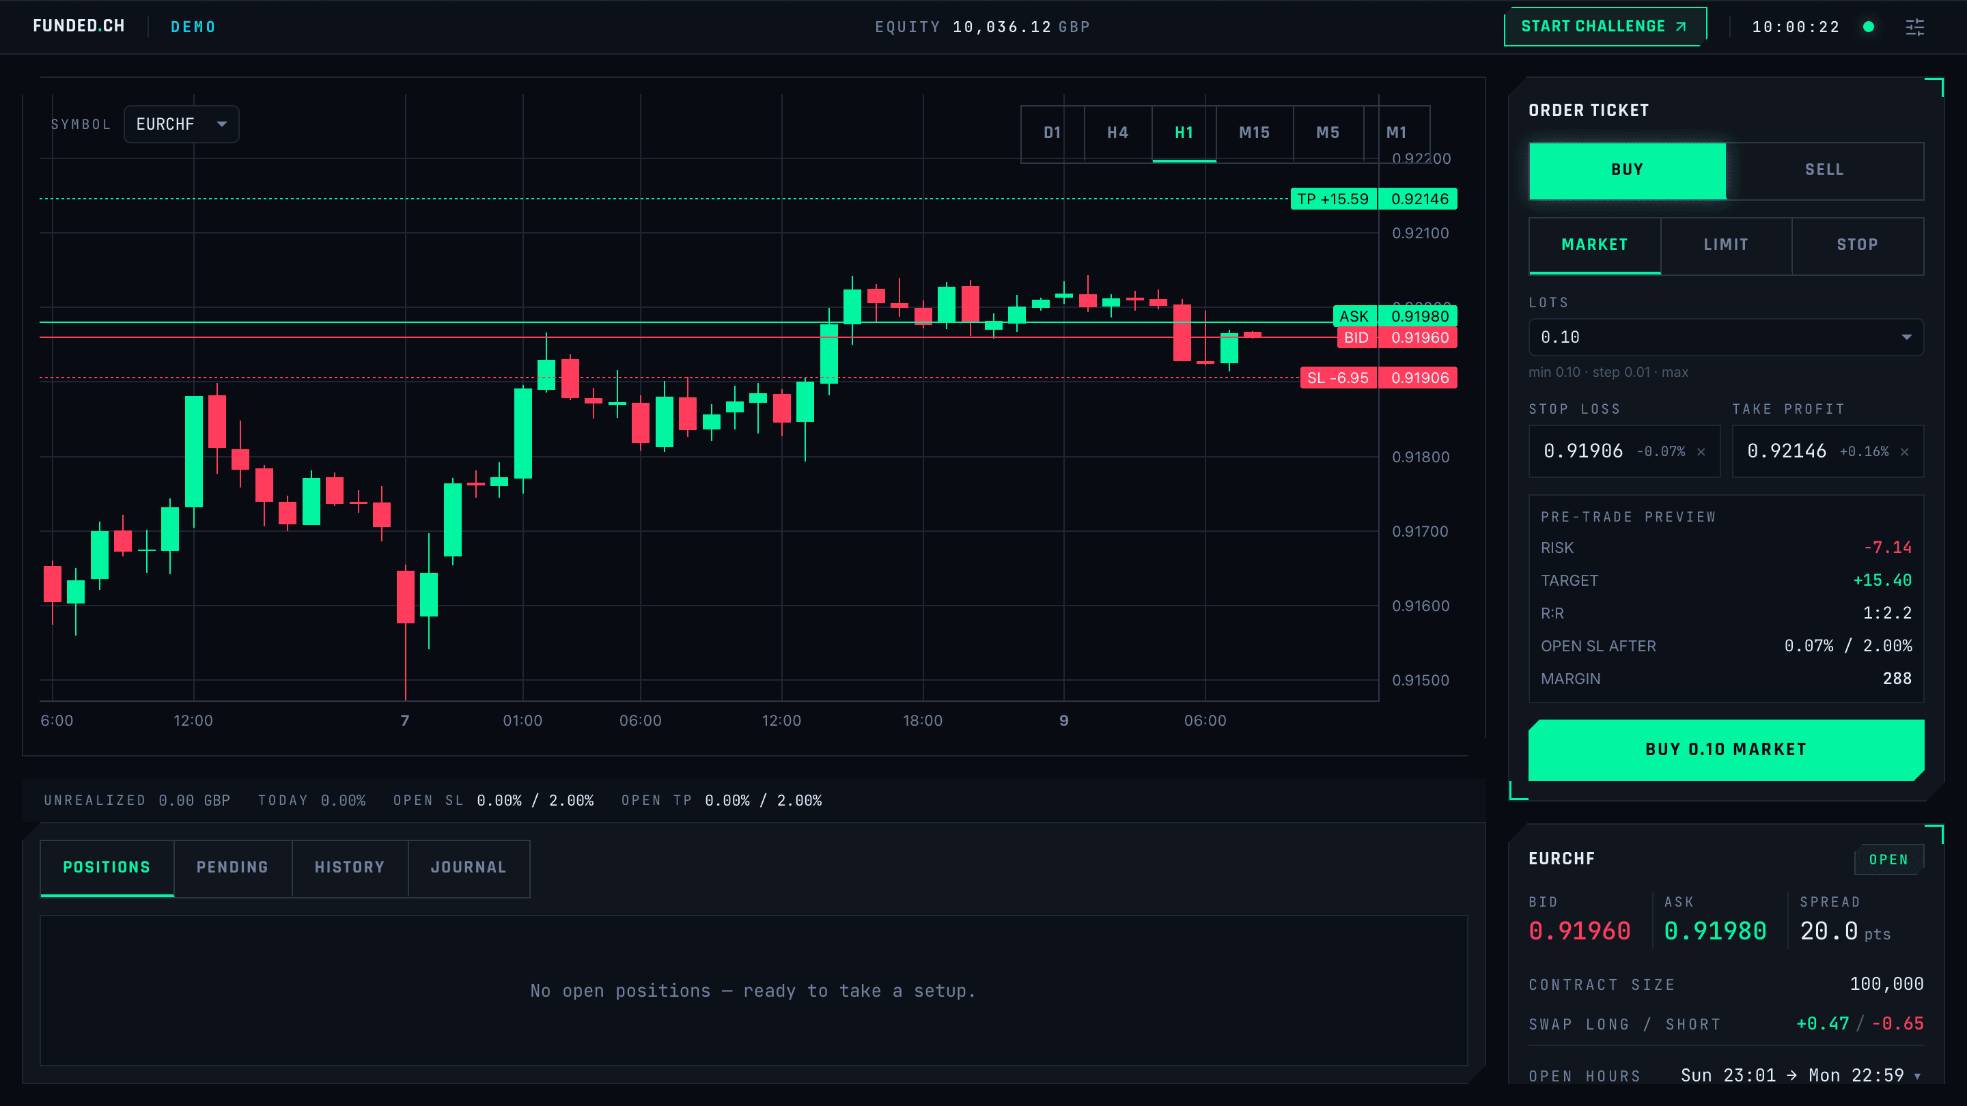Viewport: 1967px width, 1106px height.
Task: Click the large ask price 0.91980
Action: tap(1715, 931)
